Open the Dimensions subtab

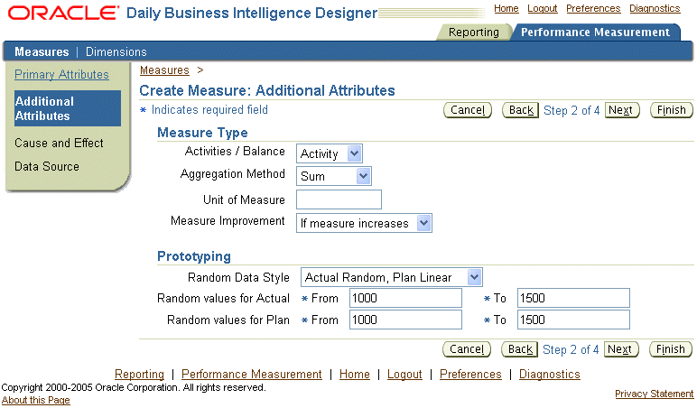click(116, 51)
